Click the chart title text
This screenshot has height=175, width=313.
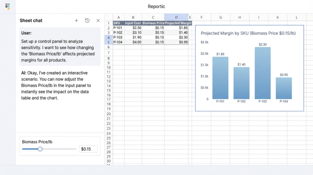click(x=248, y=33)
